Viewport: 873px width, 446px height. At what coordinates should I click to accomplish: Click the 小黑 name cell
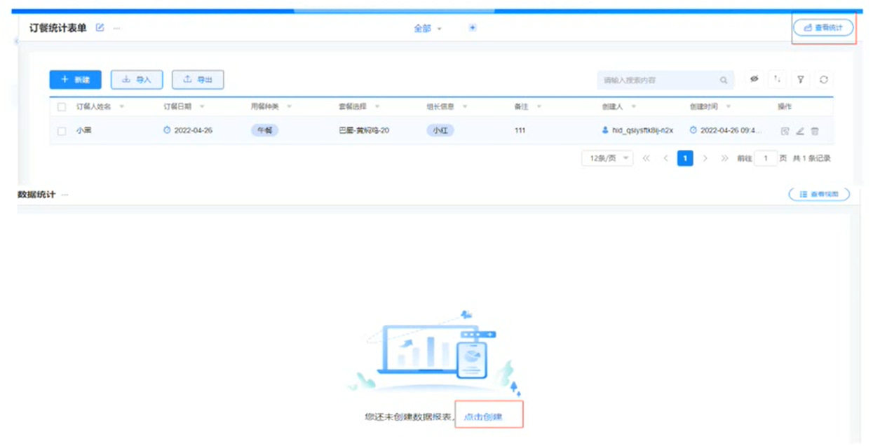[x=84, y=130]
